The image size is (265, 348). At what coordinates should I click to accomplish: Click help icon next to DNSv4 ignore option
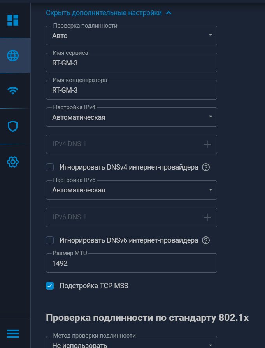pyautogui.click(x=206, y=167)
